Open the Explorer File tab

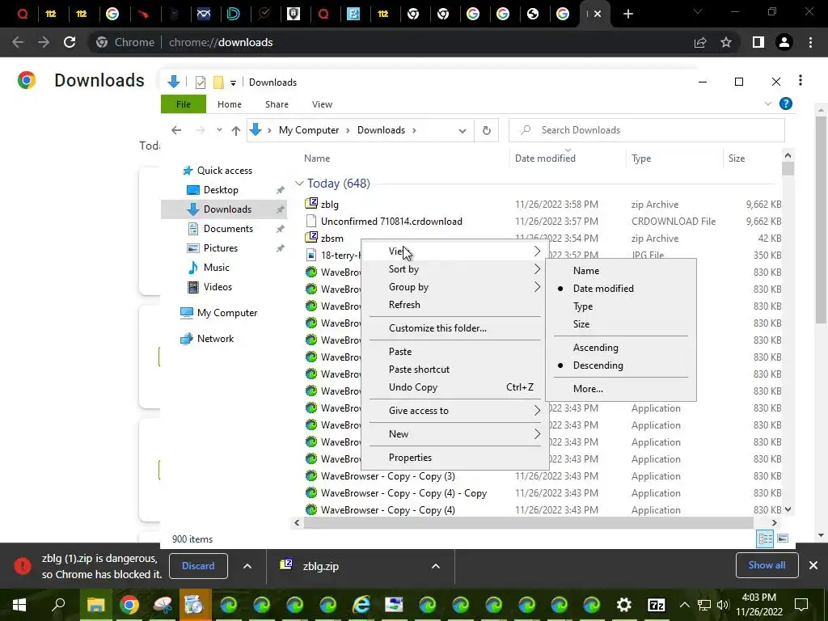[184, 104]
